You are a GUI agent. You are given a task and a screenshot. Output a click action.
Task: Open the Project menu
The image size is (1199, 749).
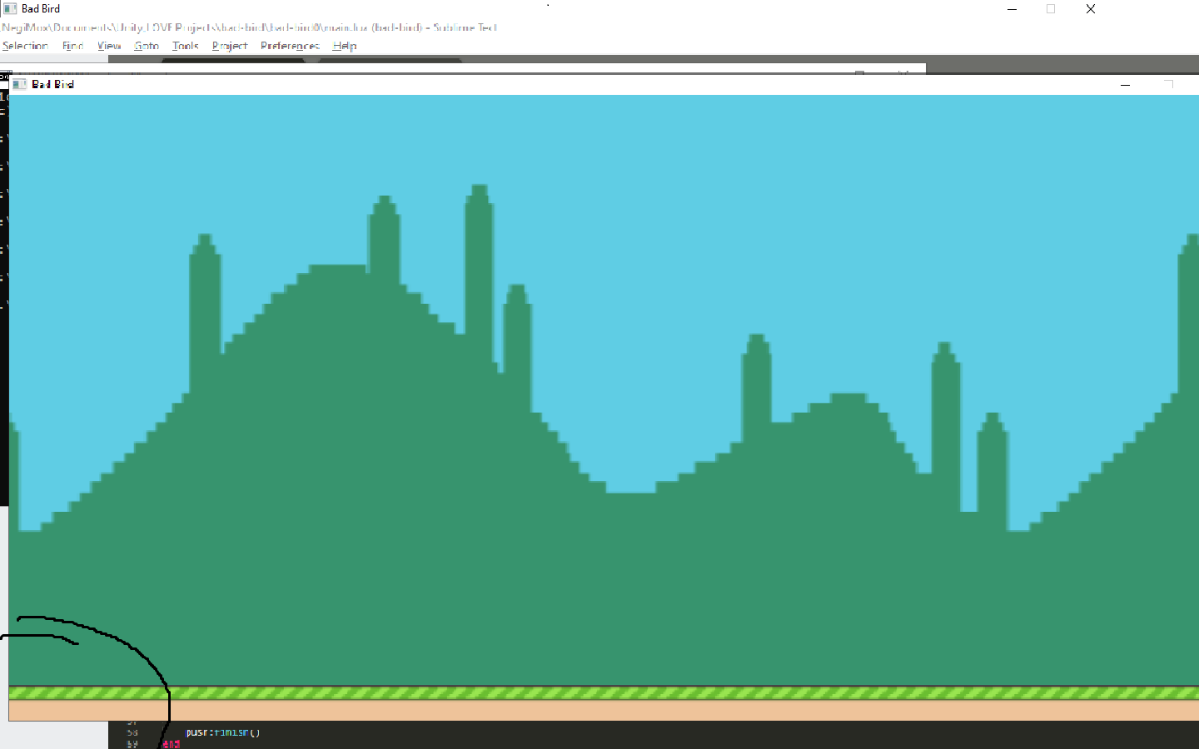[x=230, y=46]
